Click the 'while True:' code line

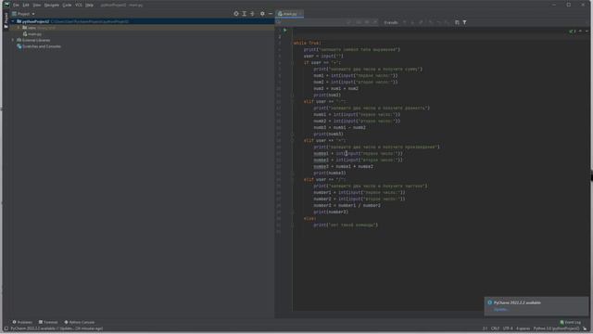pos(307,44)
